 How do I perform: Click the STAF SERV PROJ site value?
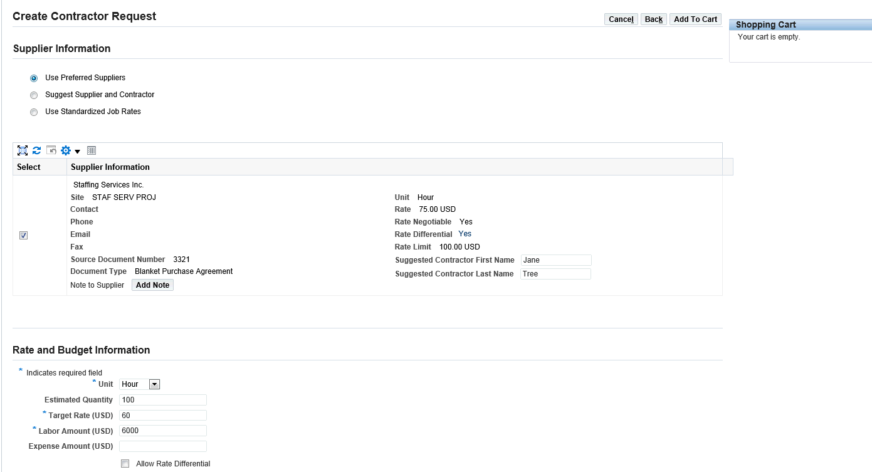click(124, 197)
